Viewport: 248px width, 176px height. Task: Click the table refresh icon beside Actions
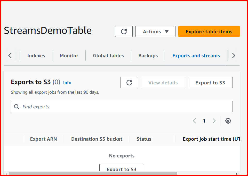(124, 31)
